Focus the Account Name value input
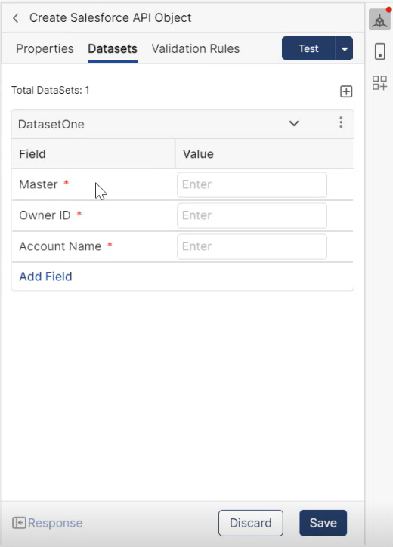The height and width of the screenshot is (547, 393). pyautogui.click(x=252, y=246)
